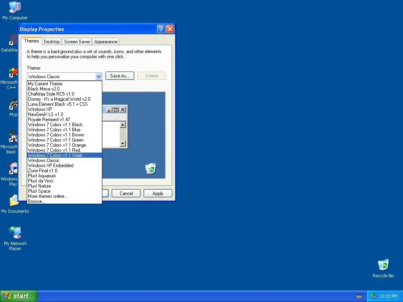
Task: Switch to the Appearance tab
Action: click(105, 42)
